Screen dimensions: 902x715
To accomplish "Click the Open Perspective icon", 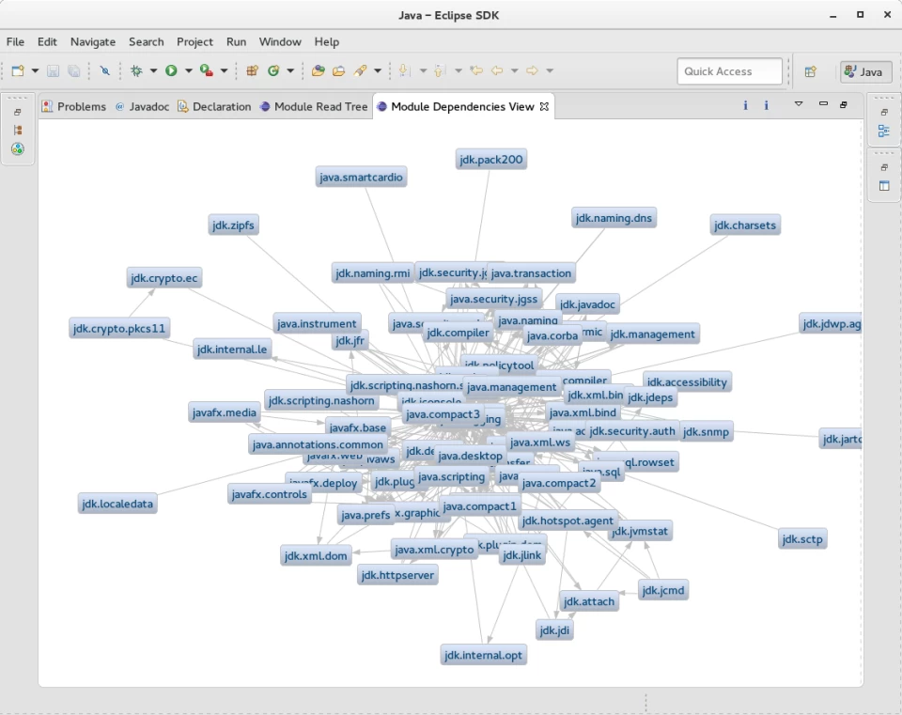I will coord(811,71).
